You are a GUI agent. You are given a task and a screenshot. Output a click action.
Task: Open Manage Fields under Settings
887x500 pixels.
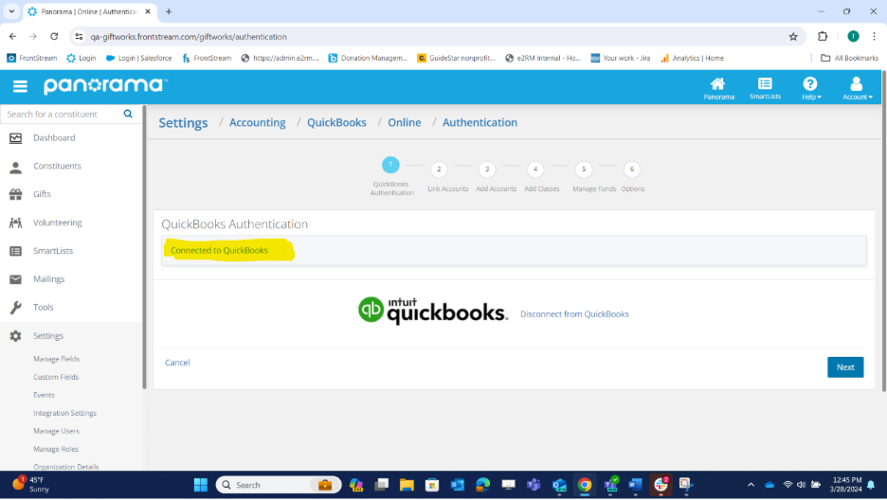pyautogui.click(x=56, y=359)
